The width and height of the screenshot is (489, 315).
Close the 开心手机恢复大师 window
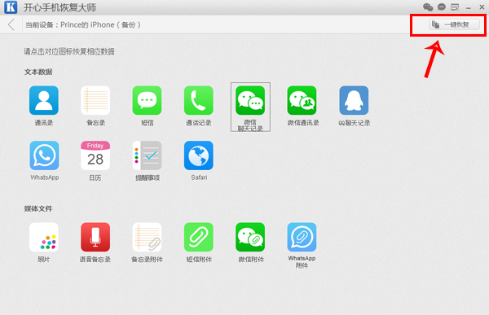[482, 7]
